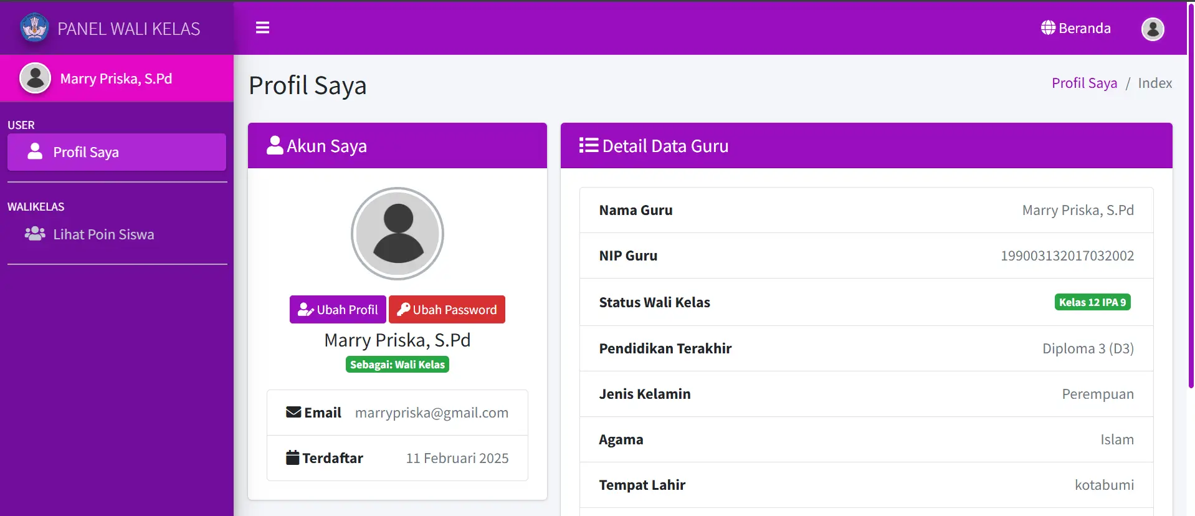1195x516 pixels.
Task: Click the person icon beside Profil Saya menu
Action: (35, 151)
